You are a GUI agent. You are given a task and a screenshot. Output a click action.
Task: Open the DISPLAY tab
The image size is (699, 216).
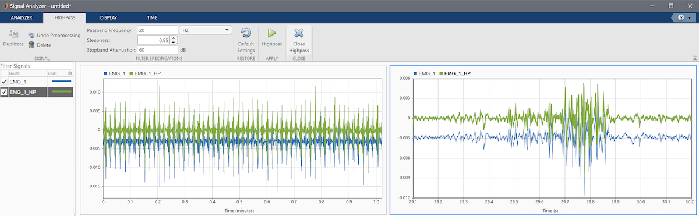(108, 18)
